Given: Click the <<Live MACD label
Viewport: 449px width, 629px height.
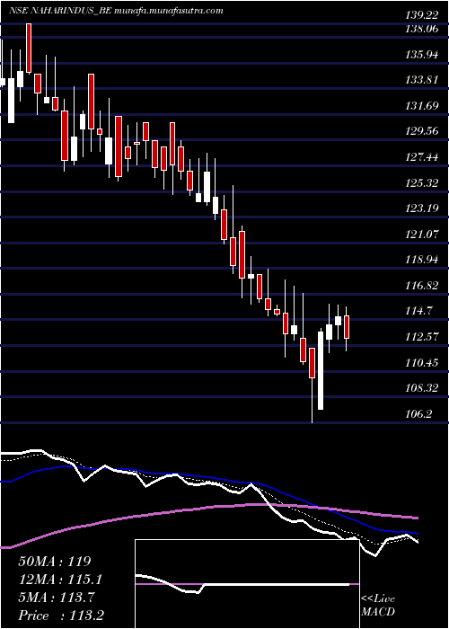Looking at the screenshot, I should (378, 606).
